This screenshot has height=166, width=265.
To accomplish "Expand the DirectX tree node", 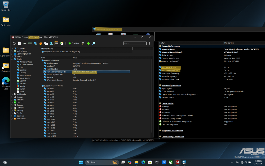I will pos(12,103).
